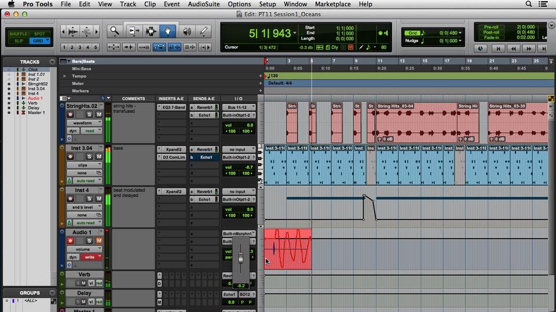The width and height of the screenshot is (556, 312).
Task: Toggle Mirrored MIDI Editing button
Action: coord(144,47)
